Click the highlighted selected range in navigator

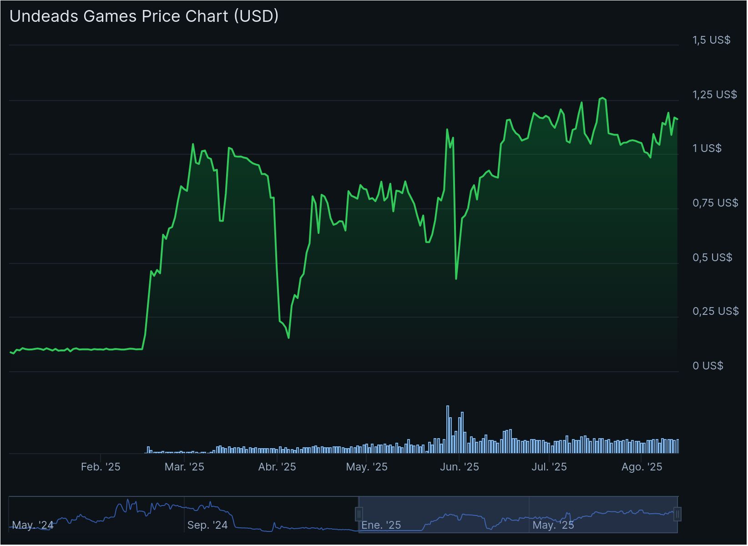(x=518, y=515)
